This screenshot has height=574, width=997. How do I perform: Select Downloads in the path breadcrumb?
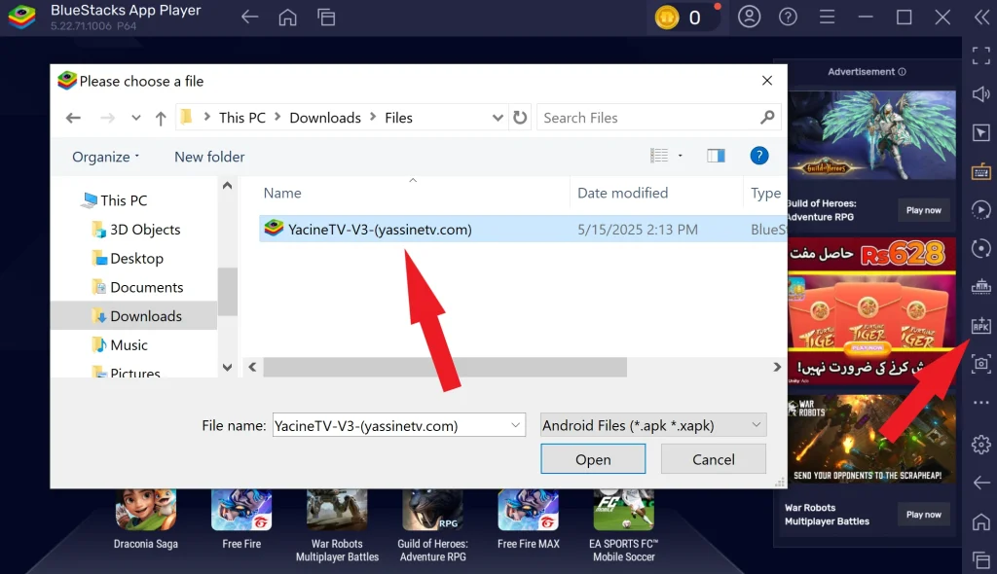coord(325,118)
